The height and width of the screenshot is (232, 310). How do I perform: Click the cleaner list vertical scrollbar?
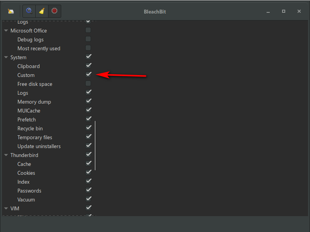[x=95, y=146]
